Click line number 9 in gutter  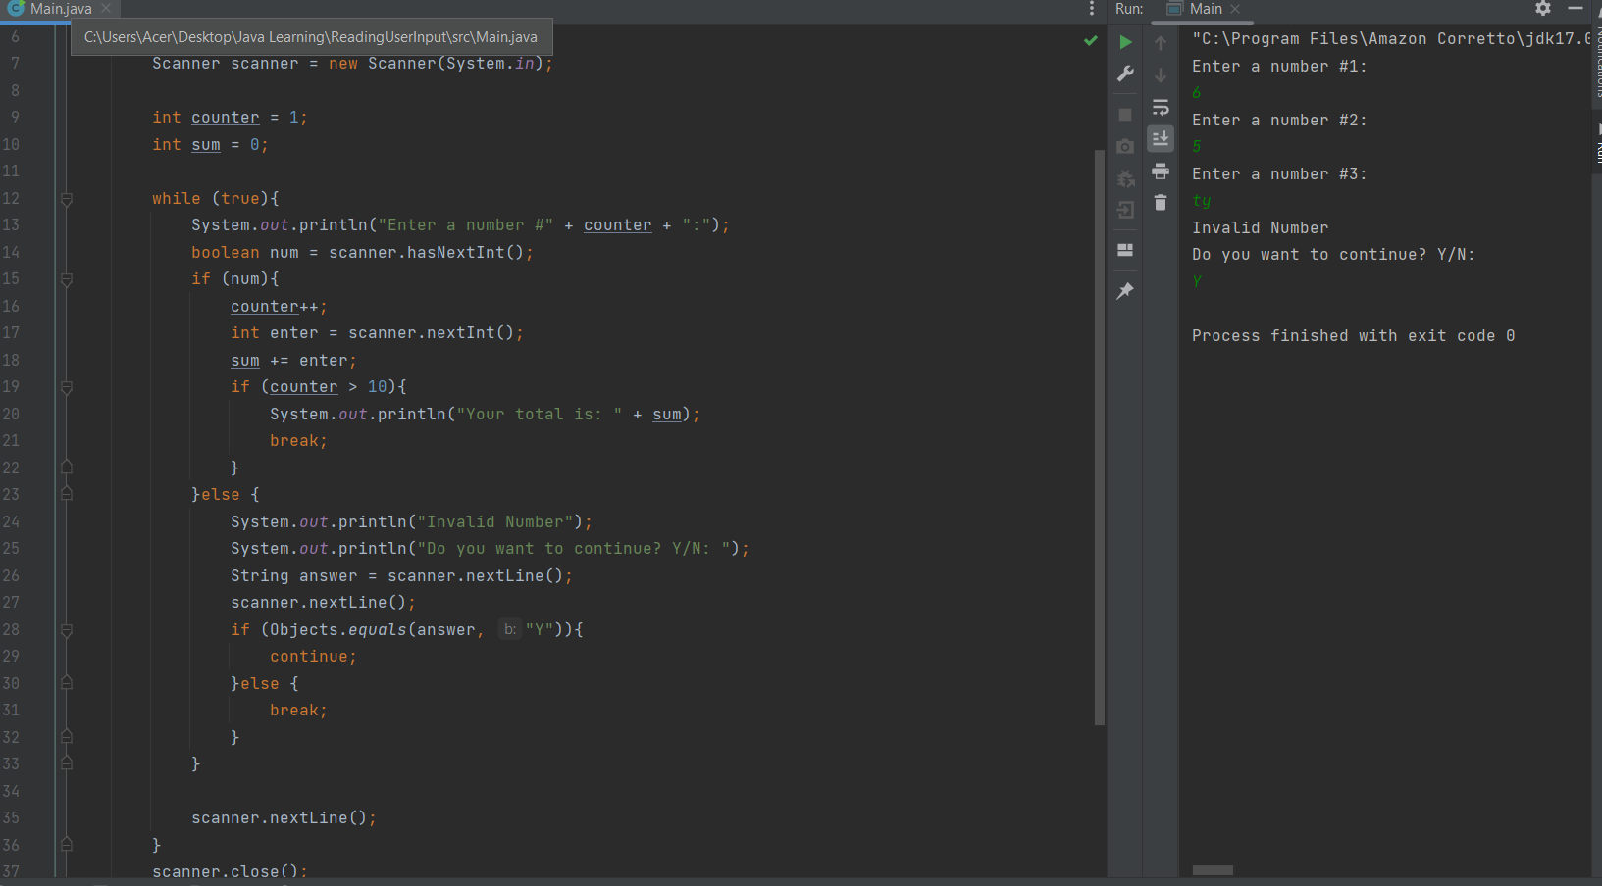point(15,117)
